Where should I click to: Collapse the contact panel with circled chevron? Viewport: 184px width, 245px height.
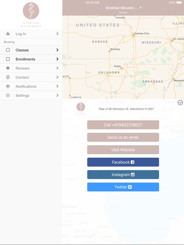(180, 103)
